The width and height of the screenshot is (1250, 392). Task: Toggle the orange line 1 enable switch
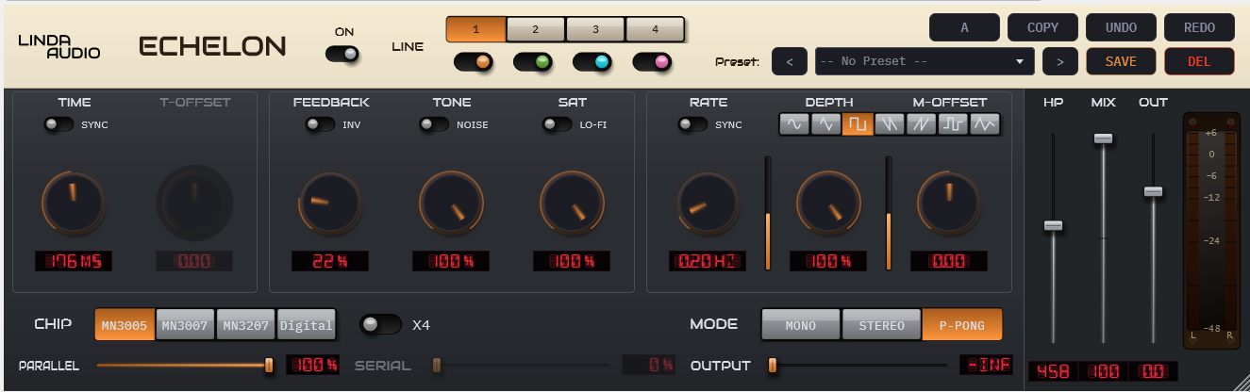click(474, 62)
